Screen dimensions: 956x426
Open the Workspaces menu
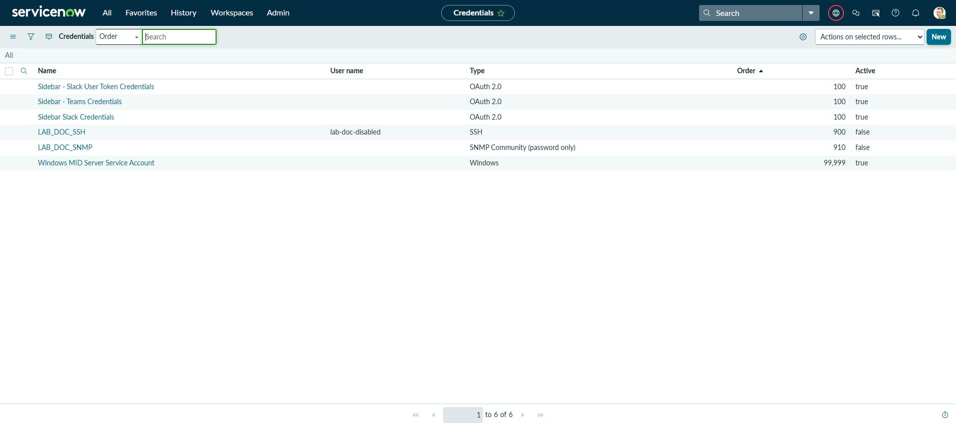232,13
